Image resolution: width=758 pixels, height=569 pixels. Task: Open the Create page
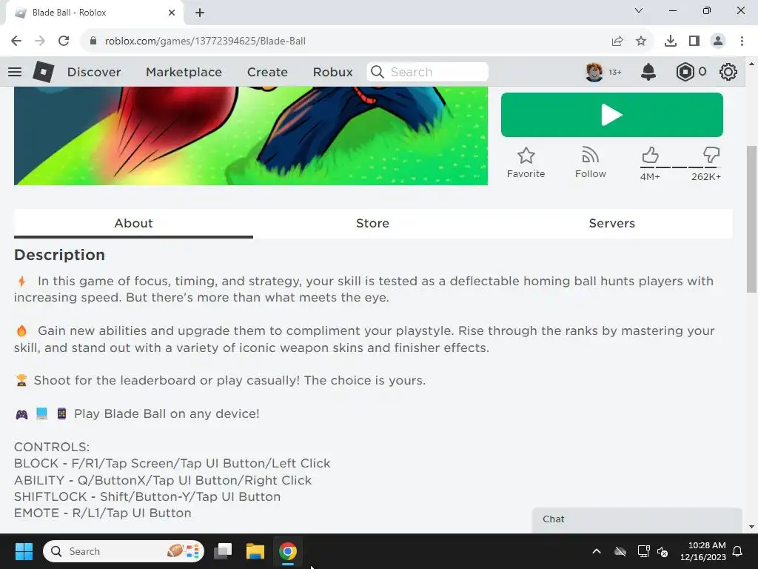tap(267, 72)
